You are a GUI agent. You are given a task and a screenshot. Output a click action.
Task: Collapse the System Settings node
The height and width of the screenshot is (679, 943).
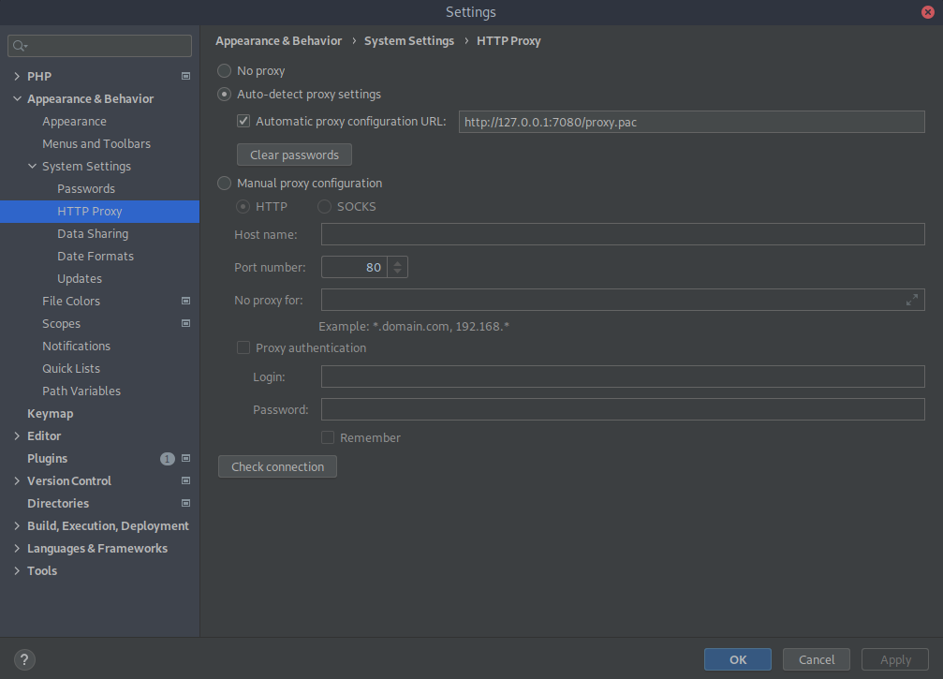pos(33,166)
